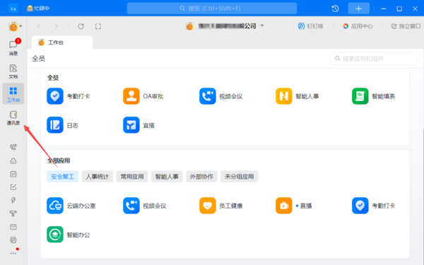
Task: Open 考勤打卡 app in 全员 section
Action: click(x=68, y=96)
